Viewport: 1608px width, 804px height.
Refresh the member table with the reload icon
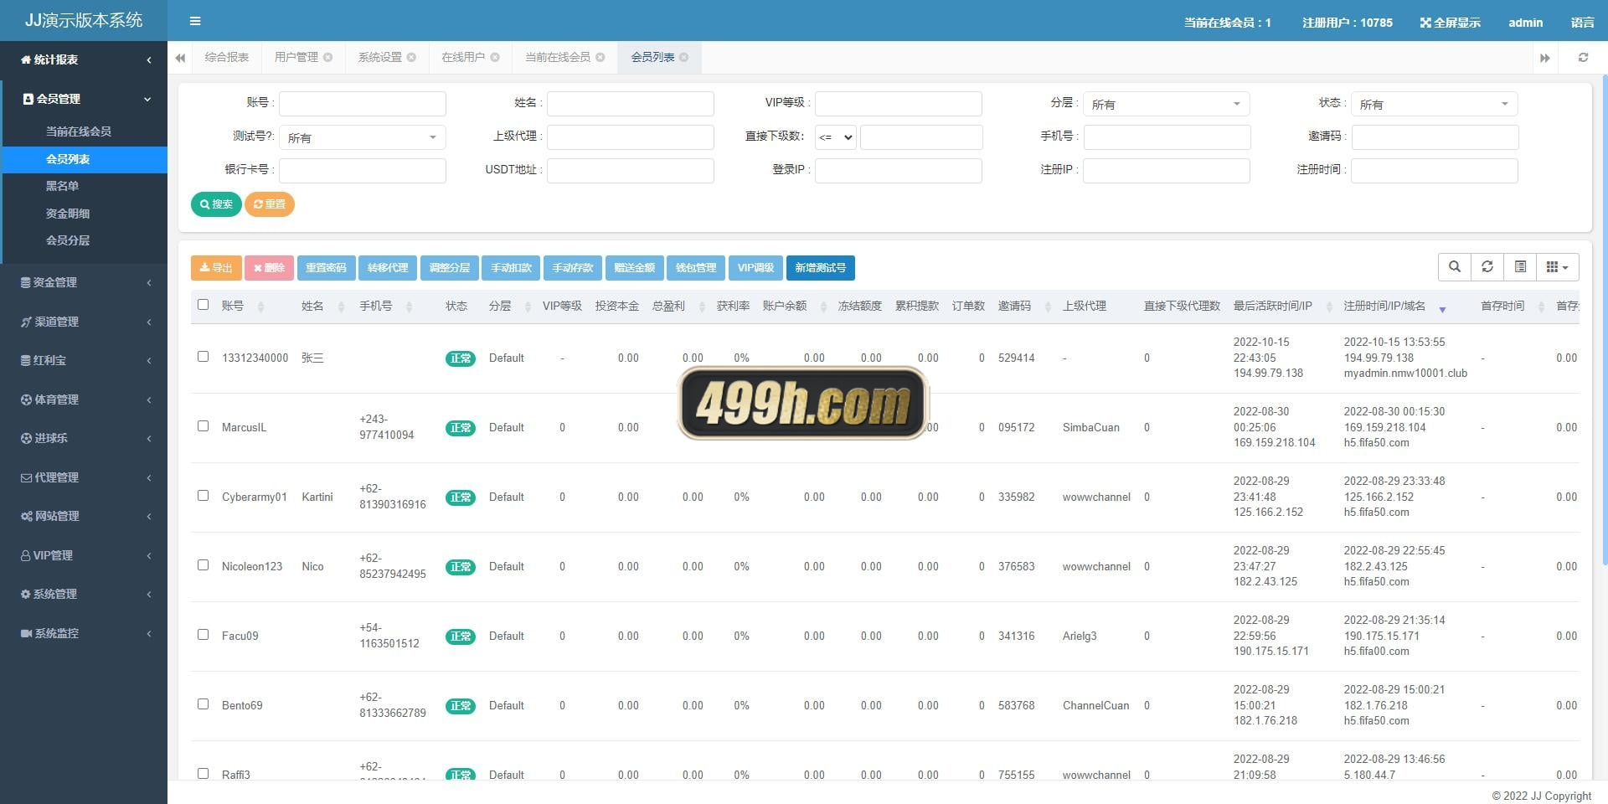[1487, 267]
